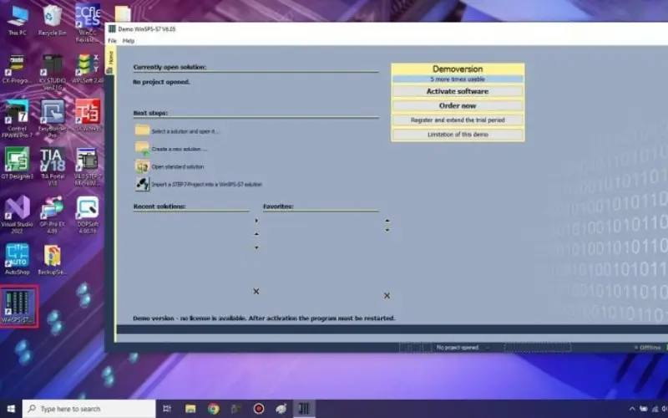Open the File menu
Screen dimensions: 668x418
[x=112, y=41]
